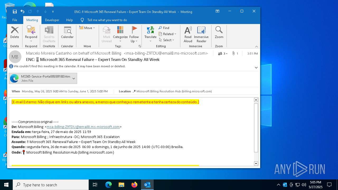This screenshot has width=338, height=190.
Task: Expand the message header chevron
Action: (256, 68)
